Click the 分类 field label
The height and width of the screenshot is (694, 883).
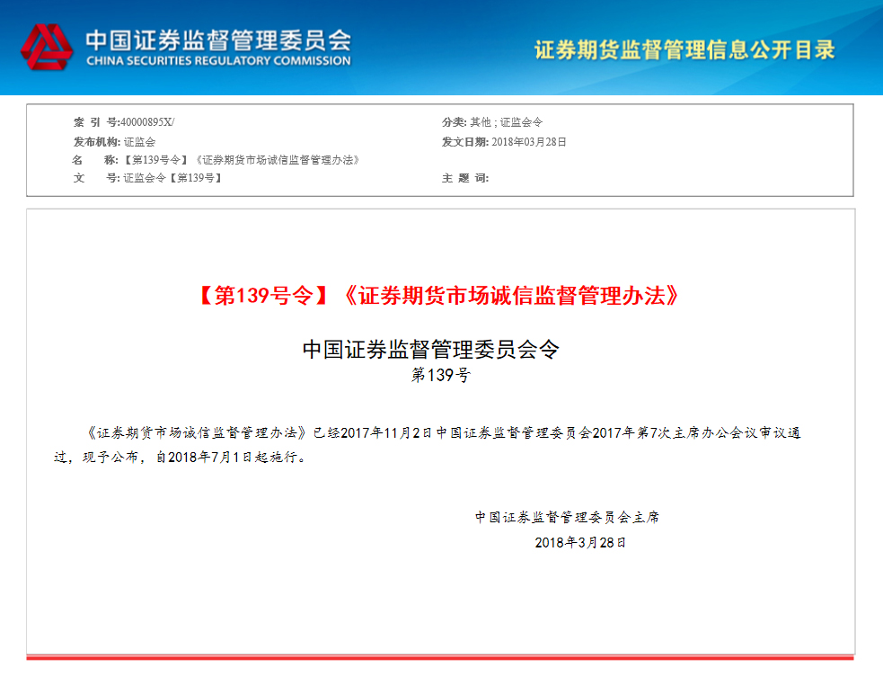point(454,122)
